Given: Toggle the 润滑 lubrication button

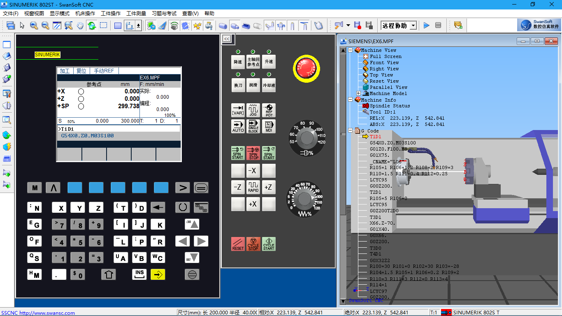Looking at the screenshot, I should point(253,85).
